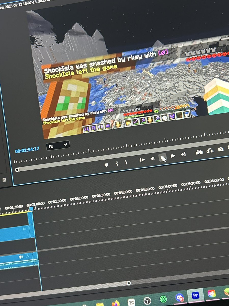
Task: Click the Export Frame camera icon
Action: coord(221,149)
